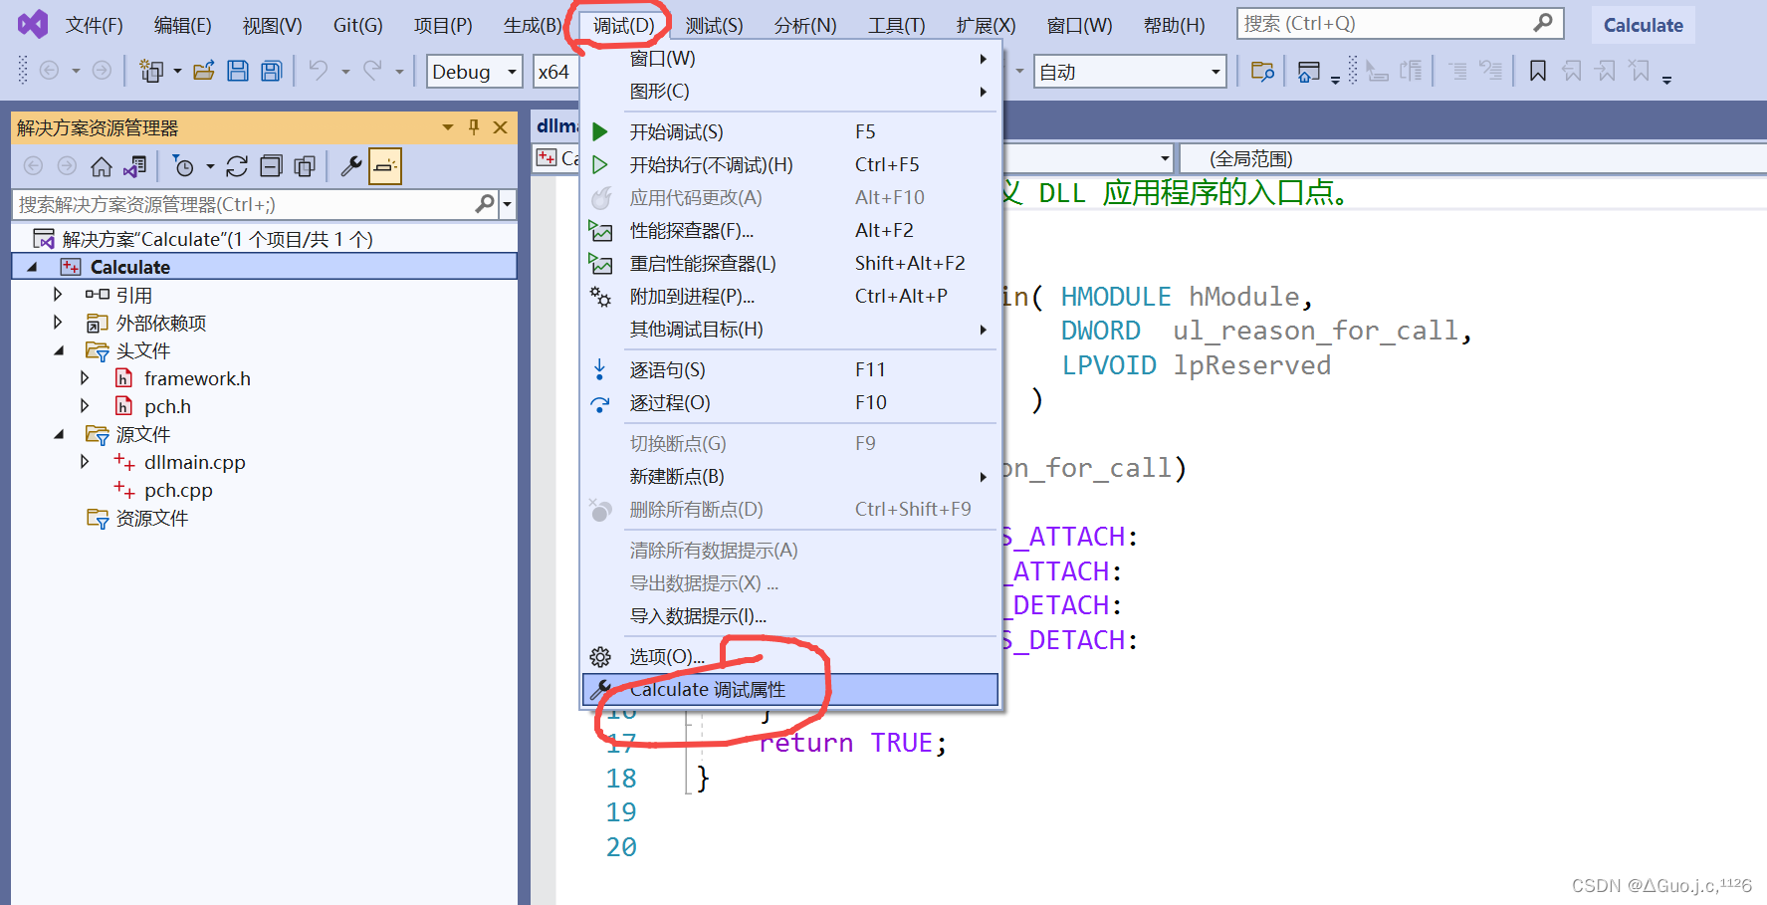Click the options gear icon in Debug menu
This screenshot has height=905, width=1767.
pos(600,657)
